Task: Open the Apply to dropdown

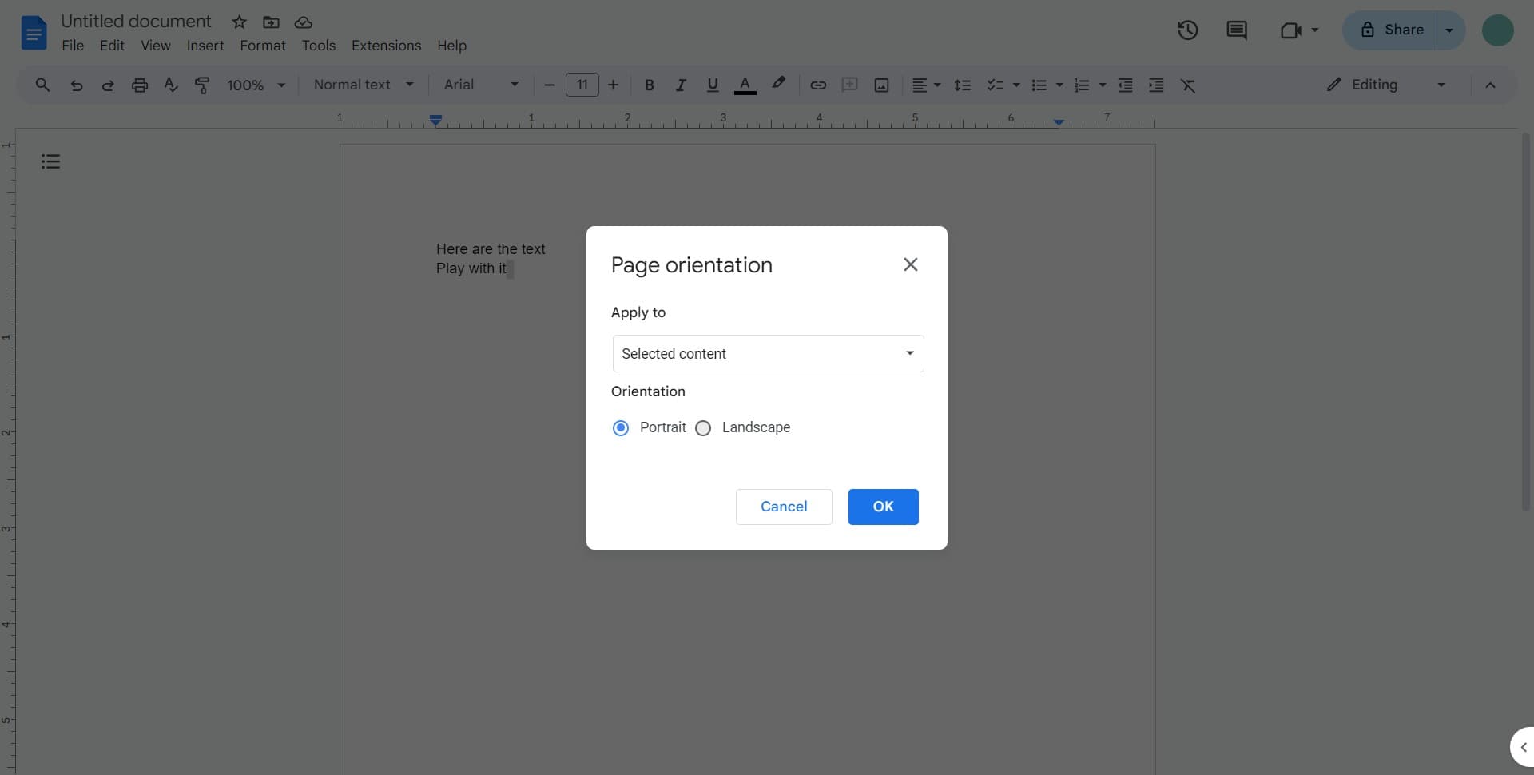Action: coord(768,354)
